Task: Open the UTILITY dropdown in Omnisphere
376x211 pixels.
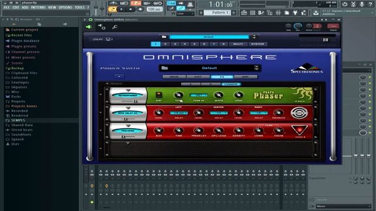Action: pyautogui.click(x=102, y=39)
